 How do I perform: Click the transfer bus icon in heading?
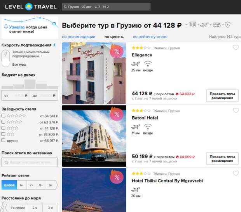pyautogui.click(x=217, y=25)
